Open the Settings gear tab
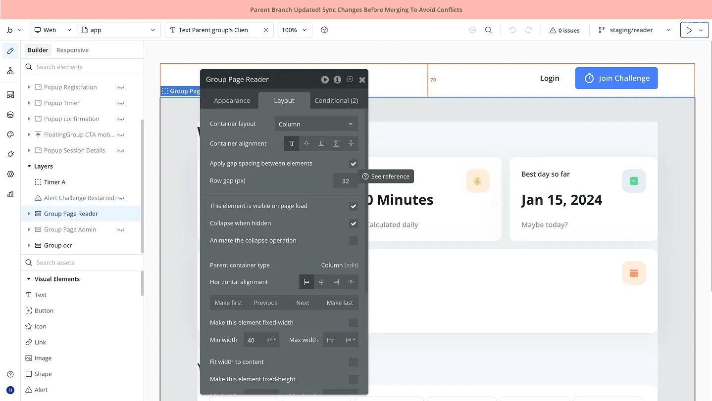Image resolution: width=712 pixels, height=401 pixels. click(10, 174)
